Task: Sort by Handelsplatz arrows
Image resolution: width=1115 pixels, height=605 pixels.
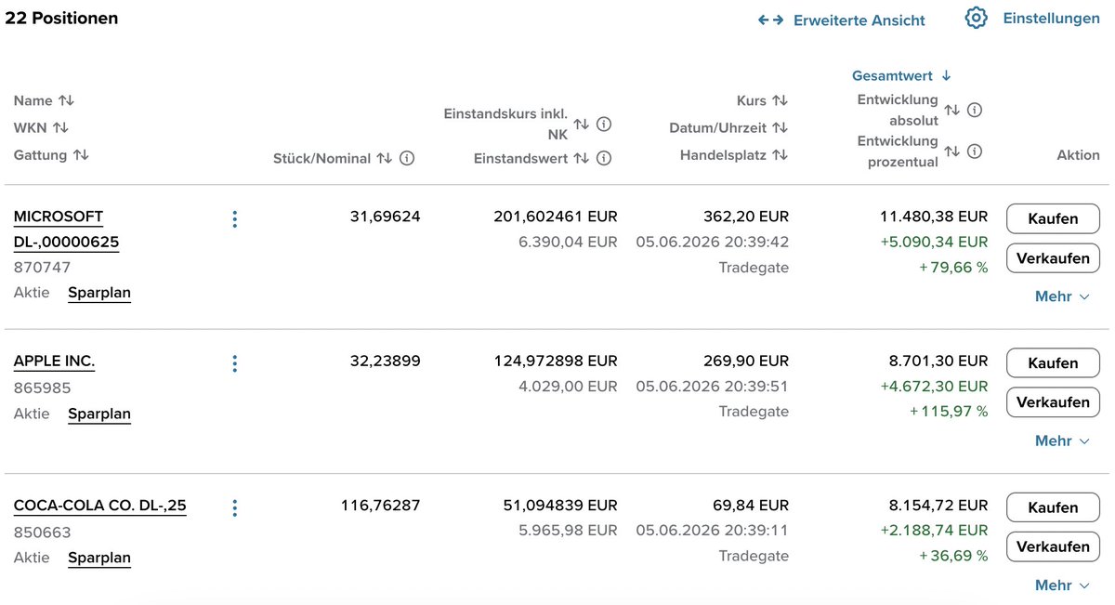Action: [780, 155]
